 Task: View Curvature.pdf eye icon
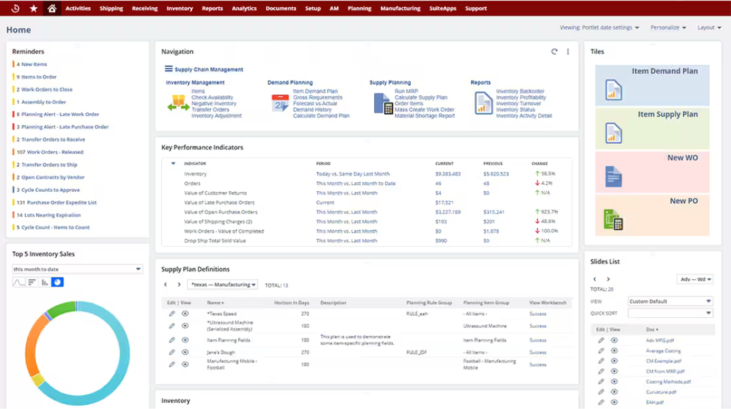(614, 392)
